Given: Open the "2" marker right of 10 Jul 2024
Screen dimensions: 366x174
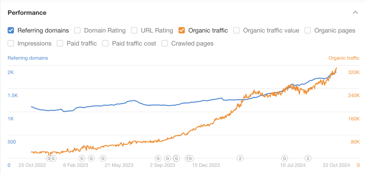Looking at the screenshot, I should [308, 158].
